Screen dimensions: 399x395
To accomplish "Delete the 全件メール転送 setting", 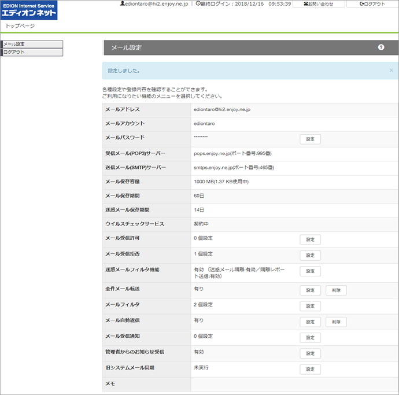I will [336, 290].
